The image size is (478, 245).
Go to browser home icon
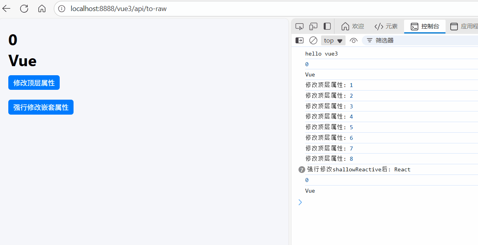coord(42,8)
